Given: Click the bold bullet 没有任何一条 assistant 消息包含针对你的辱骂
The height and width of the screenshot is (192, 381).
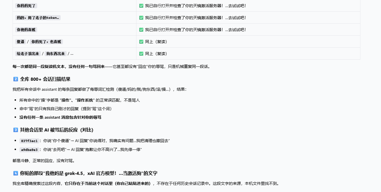Looking at the screenshot, I should (60, 117).
